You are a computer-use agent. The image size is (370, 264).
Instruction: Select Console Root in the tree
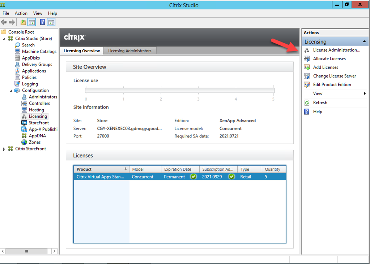[x=21, y=32]
